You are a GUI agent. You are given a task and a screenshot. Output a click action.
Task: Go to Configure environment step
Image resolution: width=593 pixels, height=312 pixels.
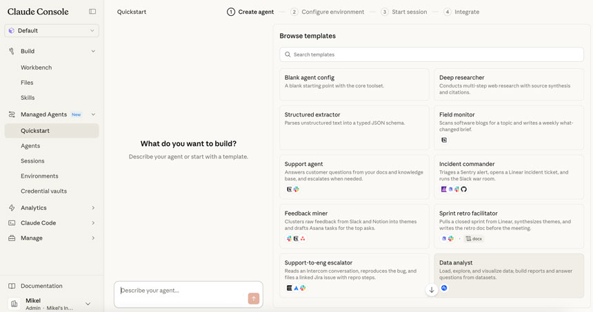pyautogui.click(x=327, y=12)
